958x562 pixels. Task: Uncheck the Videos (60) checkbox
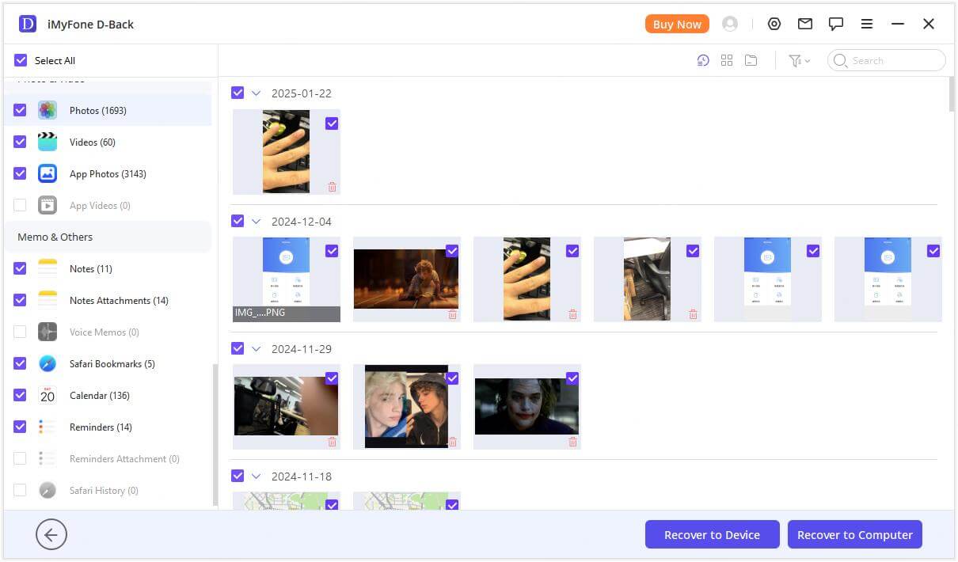click(x=21, y=142)
